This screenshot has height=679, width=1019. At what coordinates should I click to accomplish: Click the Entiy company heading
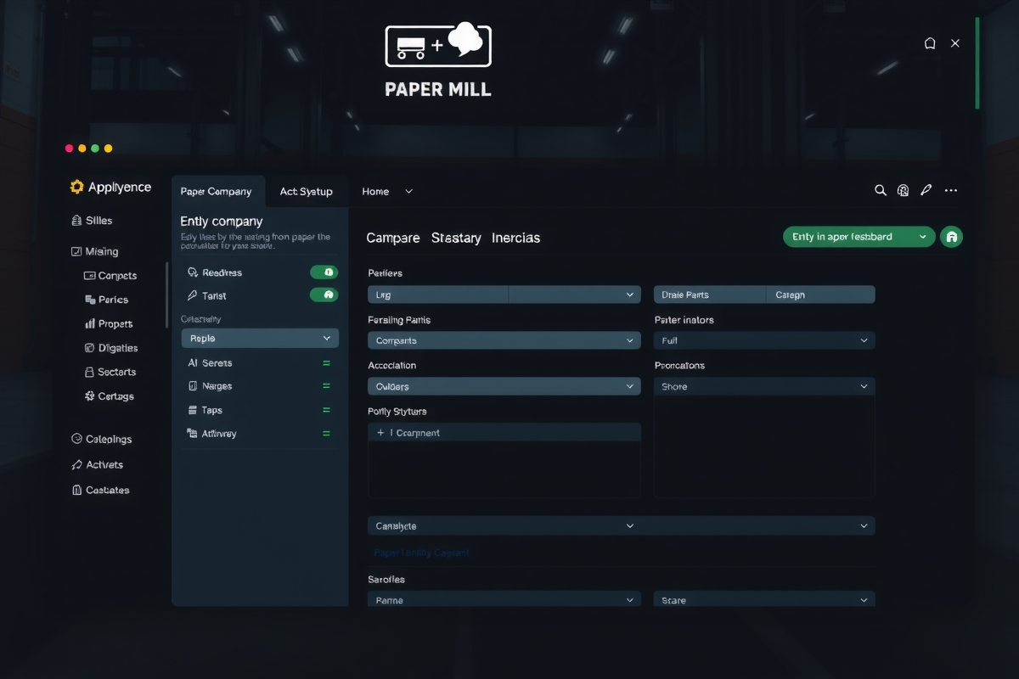click(222, 221)
